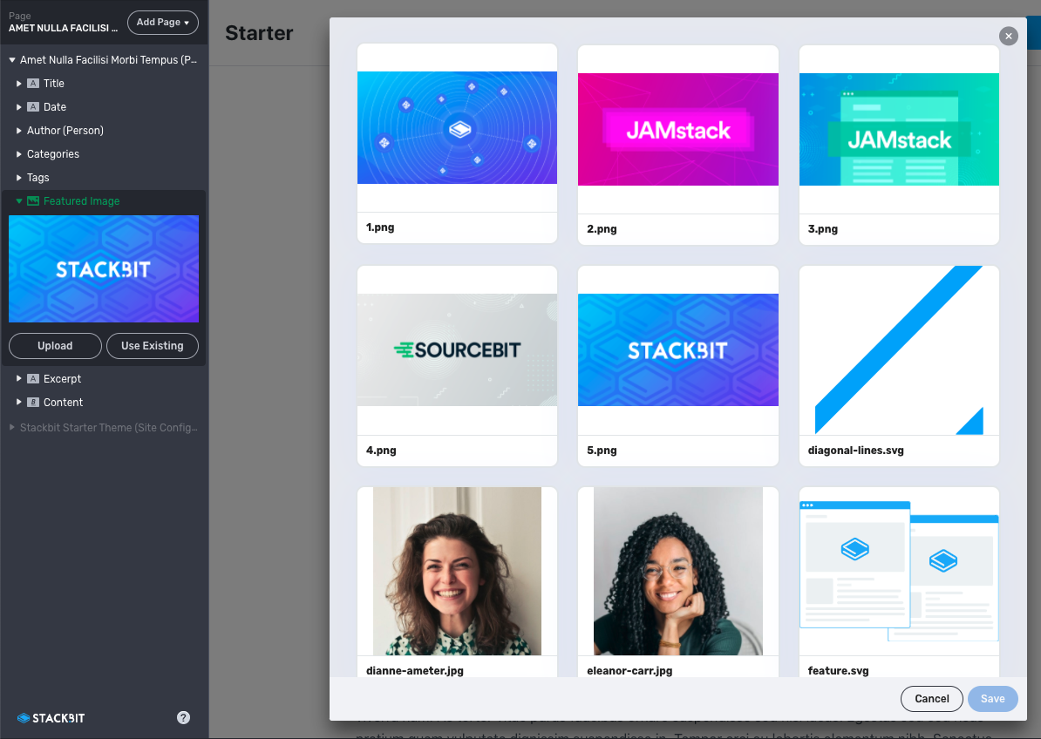This screenshot has height=739, width=1041.
Task: Select the diagonal-lines.svg image
Action: pyautogui.click(x=899, y=349)
